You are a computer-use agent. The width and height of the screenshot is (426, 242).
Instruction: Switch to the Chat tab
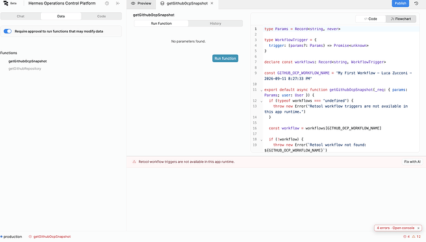(20, 16)
